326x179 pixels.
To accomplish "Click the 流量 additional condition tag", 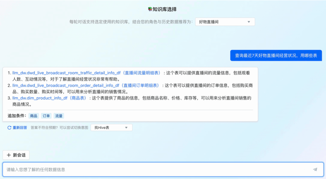I will (59, 116).
